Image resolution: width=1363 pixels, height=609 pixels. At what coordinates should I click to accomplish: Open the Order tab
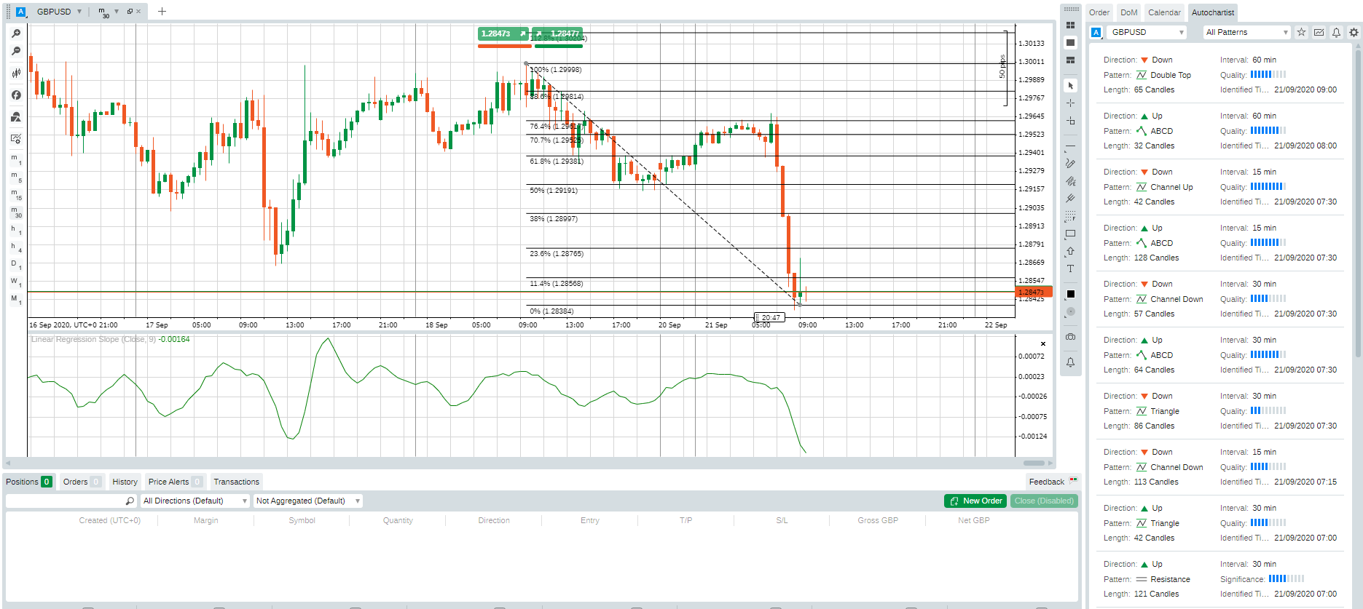(1099, 12)
